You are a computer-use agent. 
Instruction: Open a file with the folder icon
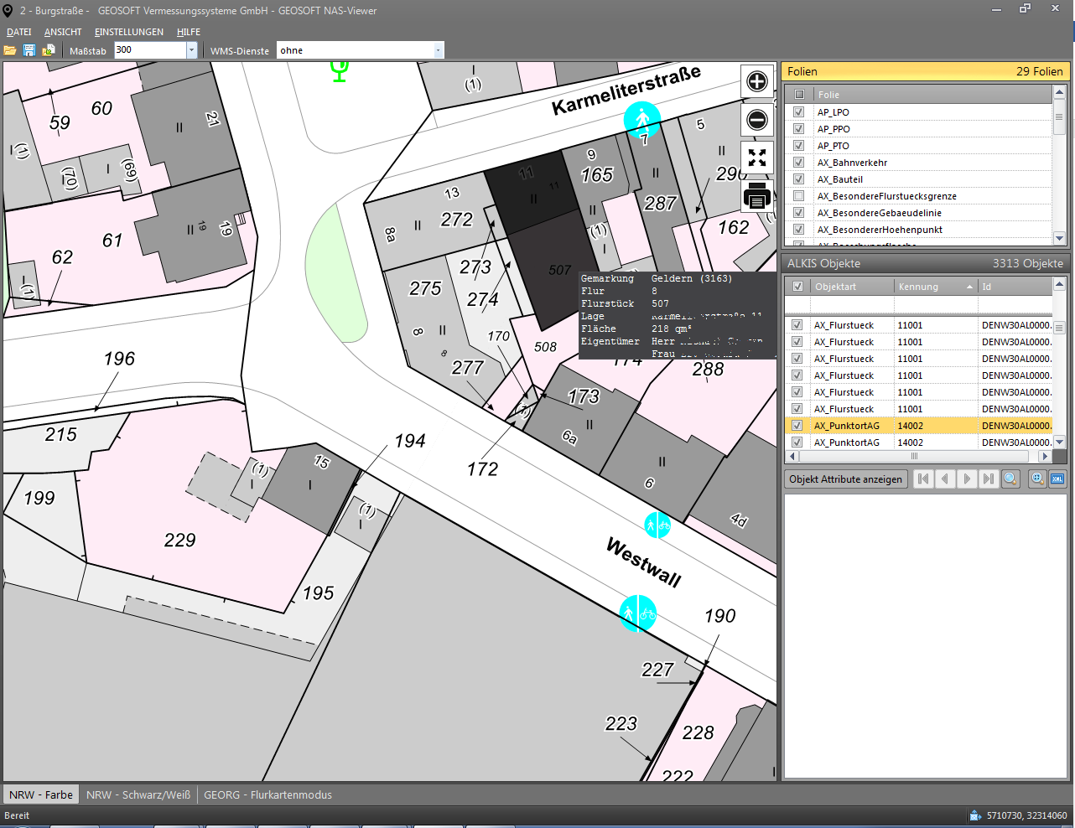click(x=10, y=50)
